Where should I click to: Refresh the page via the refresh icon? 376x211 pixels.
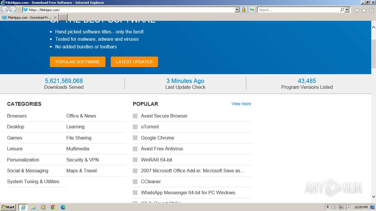click(252, 10)
